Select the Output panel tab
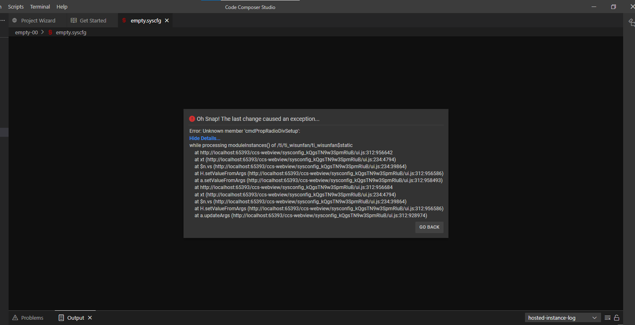This screenshot has height=325, width=635. point(76,318)
